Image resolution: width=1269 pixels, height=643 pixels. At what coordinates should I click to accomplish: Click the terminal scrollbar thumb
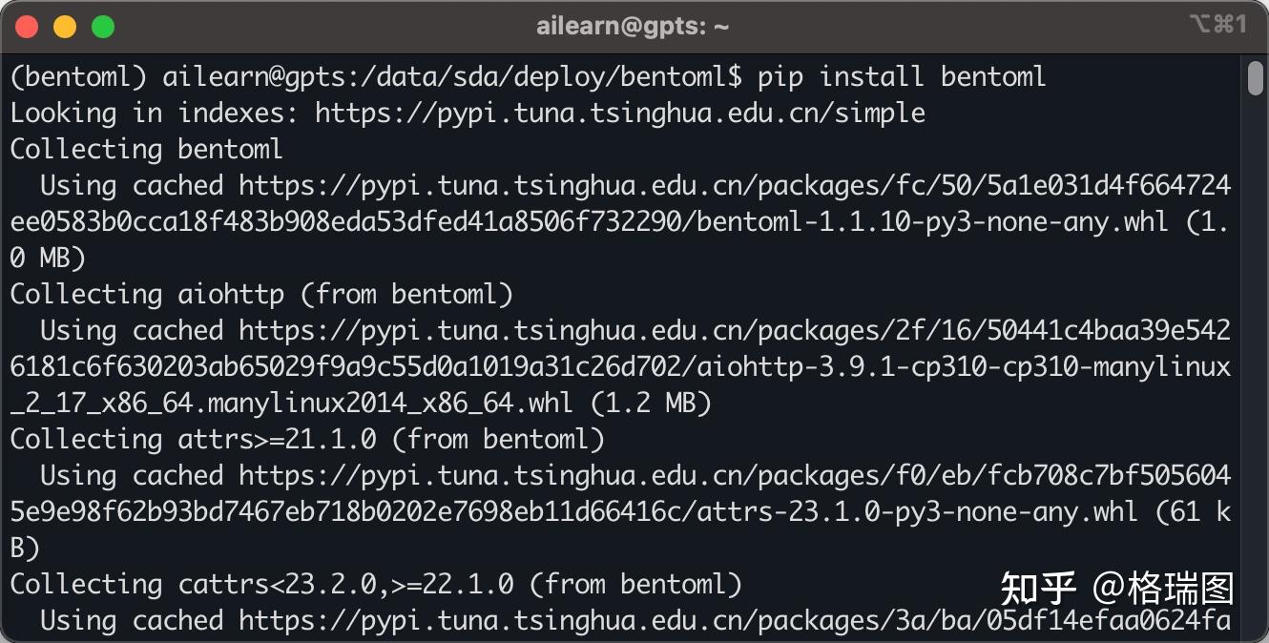coord(1255,78)
